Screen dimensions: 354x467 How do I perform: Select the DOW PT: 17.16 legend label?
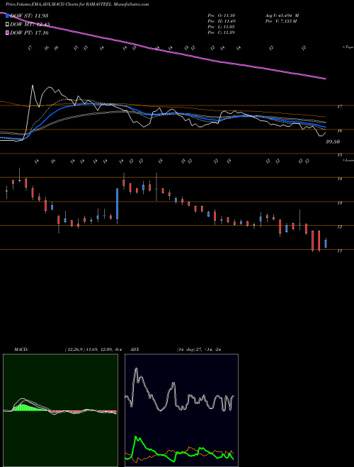(29, 33)
